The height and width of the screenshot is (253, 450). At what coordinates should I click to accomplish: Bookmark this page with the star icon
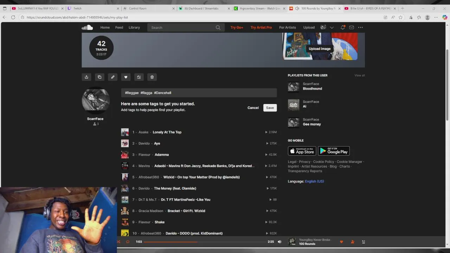point(400,17)
